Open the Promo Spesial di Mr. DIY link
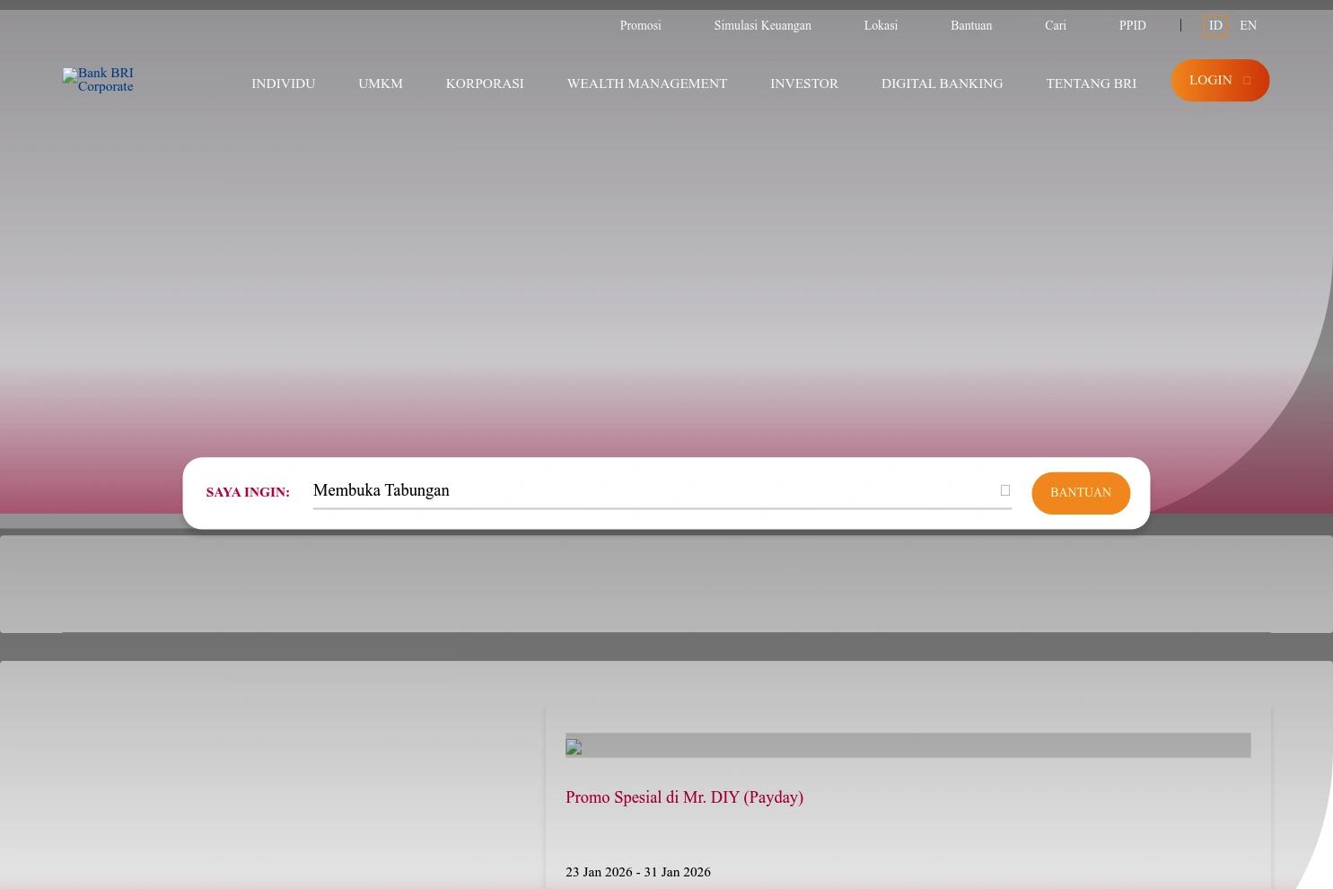This screenshot has width=1333, height=889. pyautogui.click(x=684, y=797)
